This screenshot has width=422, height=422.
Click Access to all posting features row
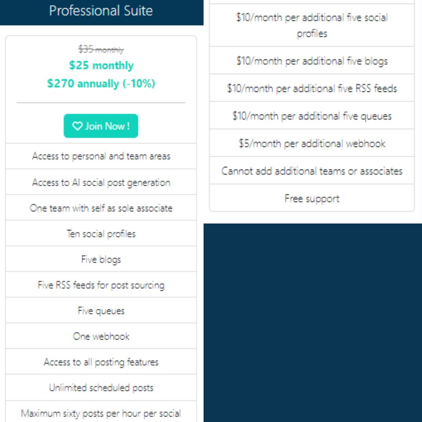[101, 362]
